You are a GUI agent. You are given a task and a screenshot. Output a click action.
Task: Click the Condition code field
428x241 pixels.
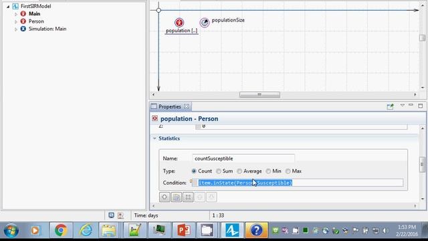point(298,183)
